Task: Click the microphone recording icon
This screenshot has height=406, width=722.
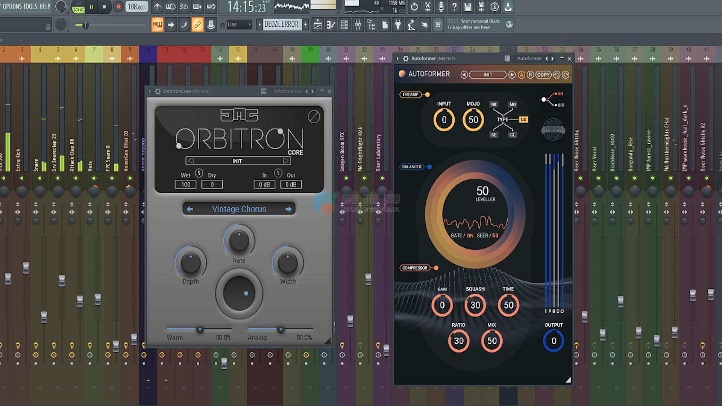Action: click(441, 7)
